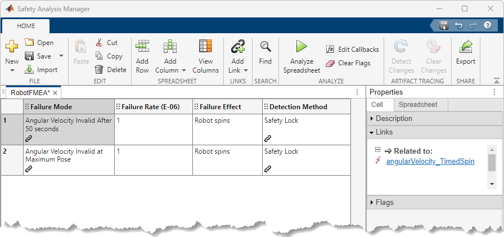Select the Failure Rate cell in row 2
The width and height of the screenshot is (504, 237).
coord(153,160)
